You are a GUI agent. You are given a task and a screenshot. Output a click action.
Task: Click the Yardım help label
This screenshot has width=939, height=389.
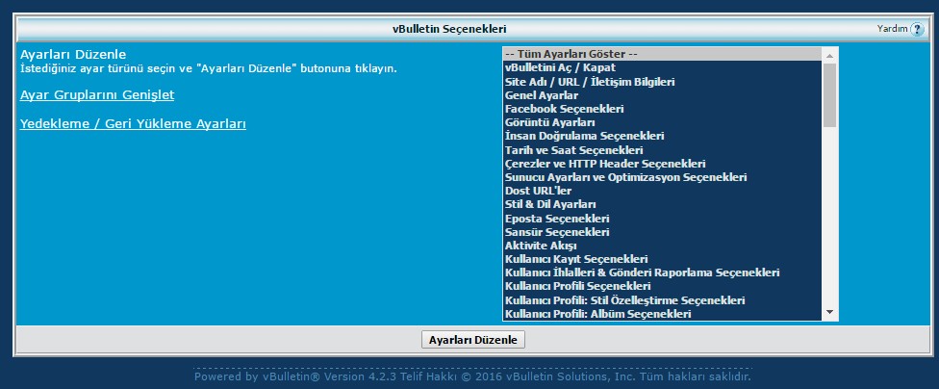click(892, 29)
